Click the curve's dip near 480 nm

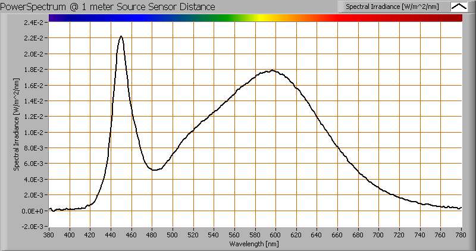click(x=154, y=170)
